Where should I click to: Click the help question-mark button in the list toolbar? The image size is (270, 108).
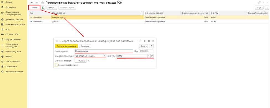pos(267,7)
